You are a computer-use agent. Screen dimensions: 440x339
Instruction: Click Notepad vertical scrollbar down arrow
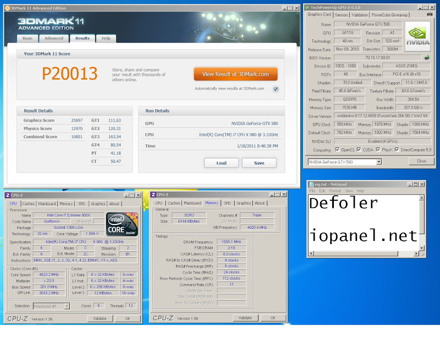pos(421,248)
